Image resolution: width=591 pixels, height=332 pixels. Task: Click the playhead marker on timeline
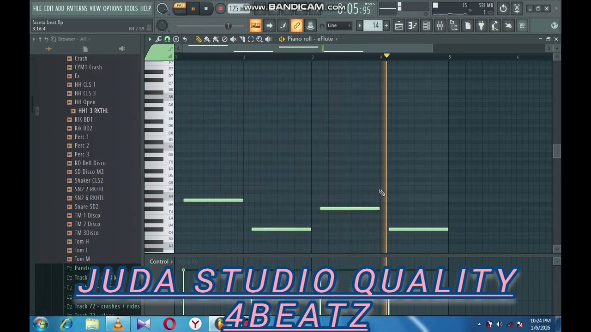coord(386,56)
